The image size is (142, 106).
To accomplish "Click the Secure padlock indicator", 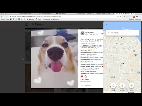I will click(13, 16).
